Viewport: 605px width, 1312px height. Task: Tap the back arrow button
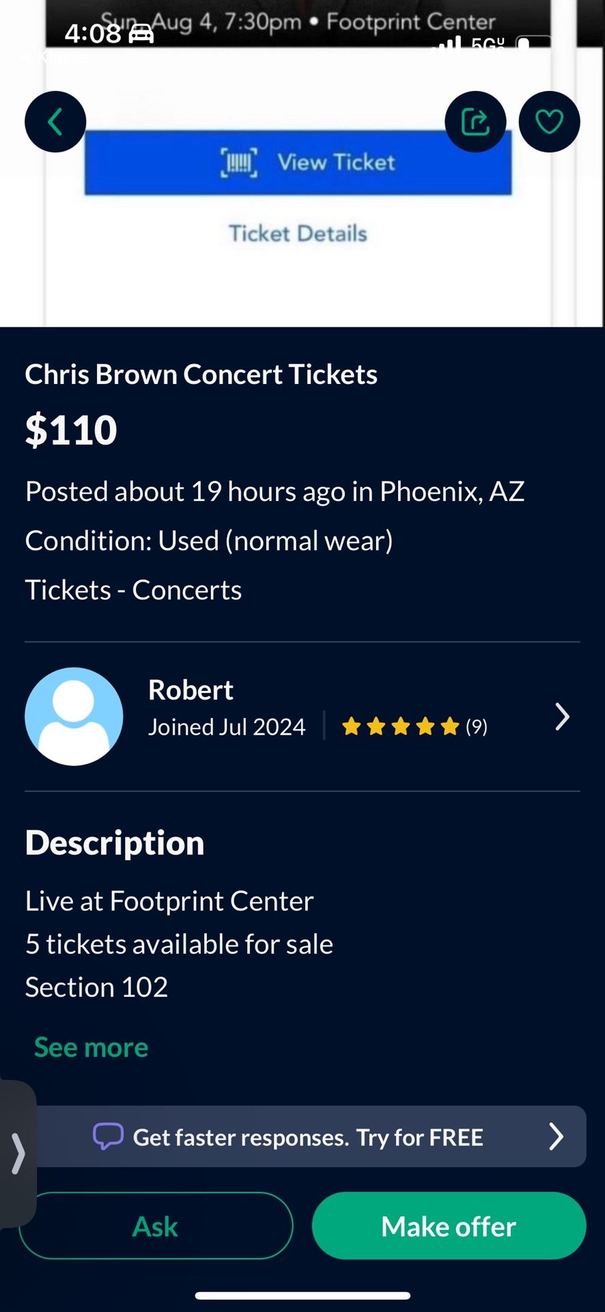(x=55, y=122)
